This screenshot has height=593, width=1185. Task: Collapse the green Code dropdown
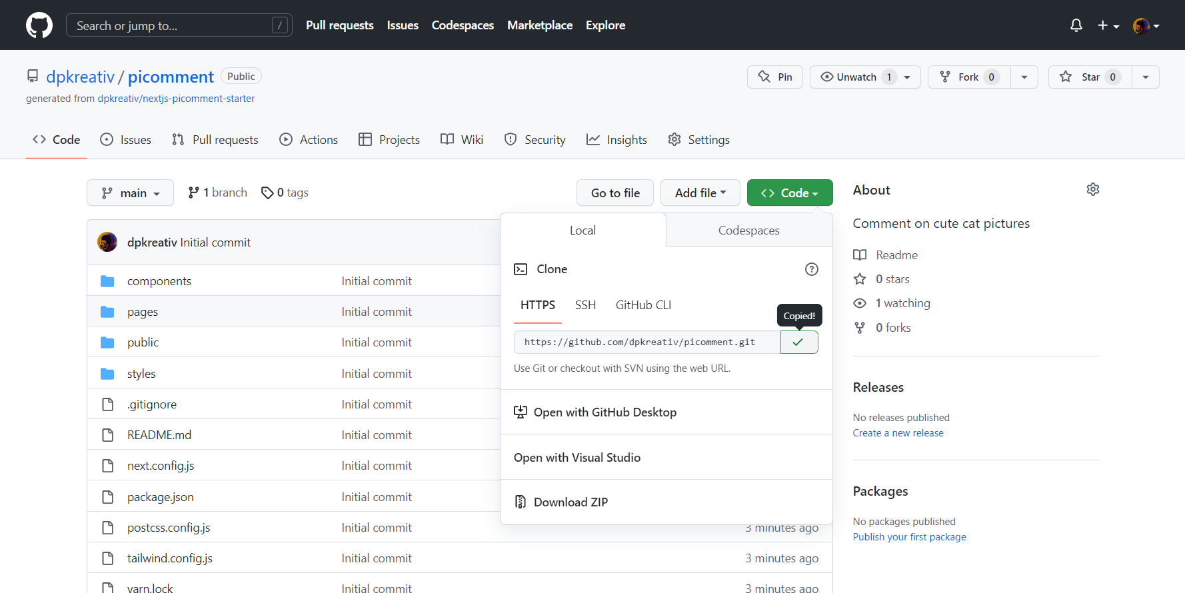coord(790,193)
